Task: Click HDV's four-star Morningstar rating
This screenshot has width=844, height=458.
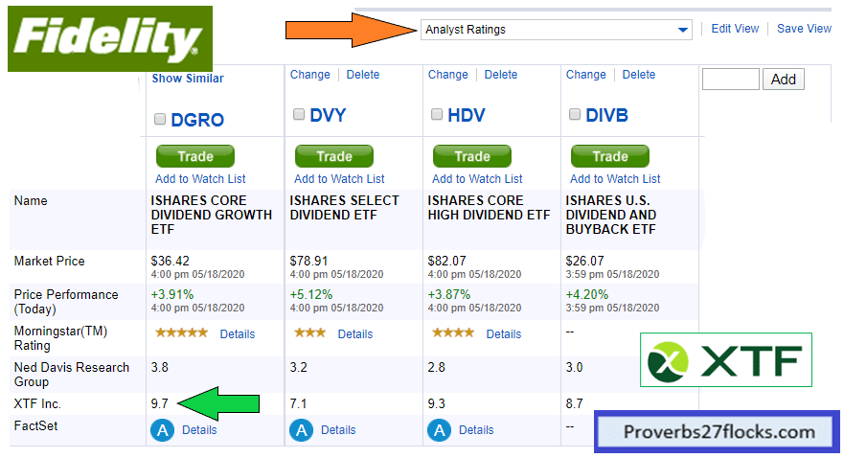Action: [453, 333]
